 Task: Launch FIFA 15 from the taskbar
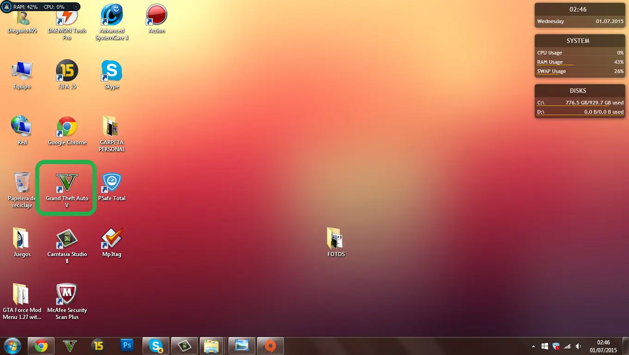pos(98,346)
